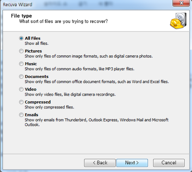
Task: Choose the Pictures radio option
Action: click(21, 51)
